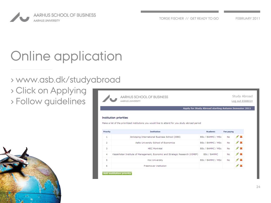Click the HEC Montréal institution cell
271x203 pixels.
pos(155,149)
